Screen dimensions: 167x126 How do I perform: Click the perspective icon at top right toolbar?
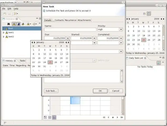[144, 14]
